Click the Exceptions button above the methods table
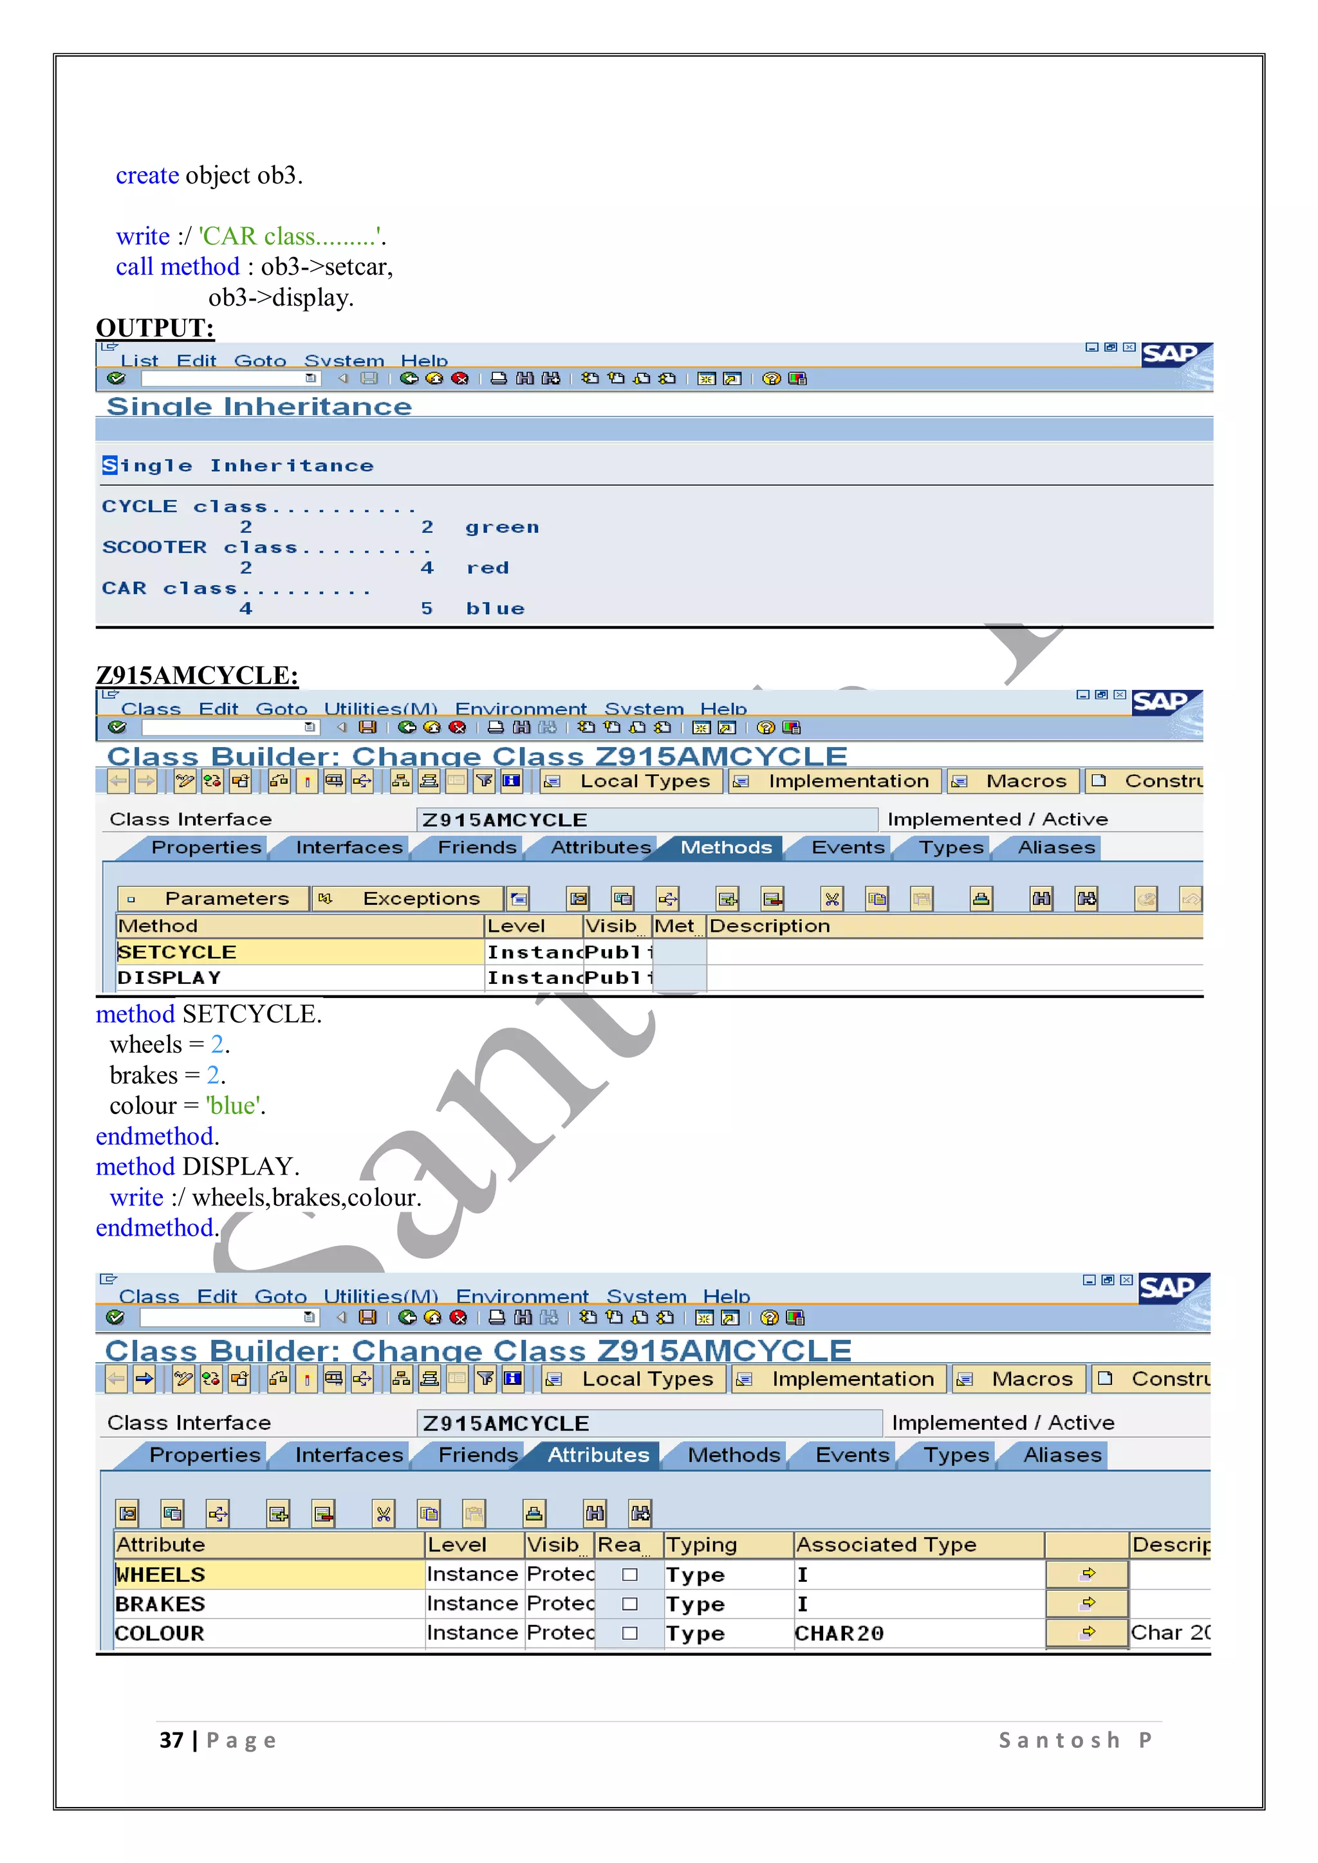Screen dimensions: 1318x1863 pyautogui.click(x=408, y=899)
